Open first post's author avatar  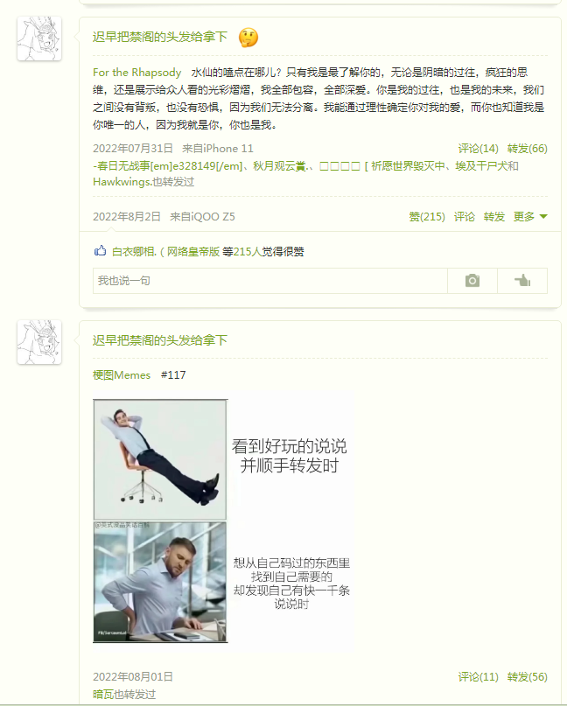tap(39, 38)
